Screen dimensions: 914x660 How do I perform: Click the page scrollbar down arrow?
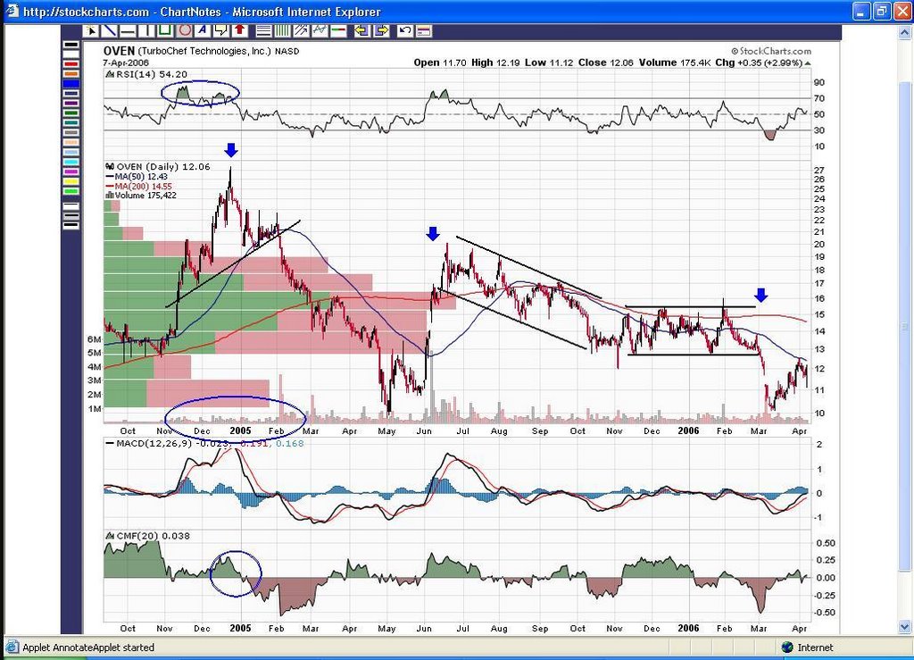pos(905,627)
